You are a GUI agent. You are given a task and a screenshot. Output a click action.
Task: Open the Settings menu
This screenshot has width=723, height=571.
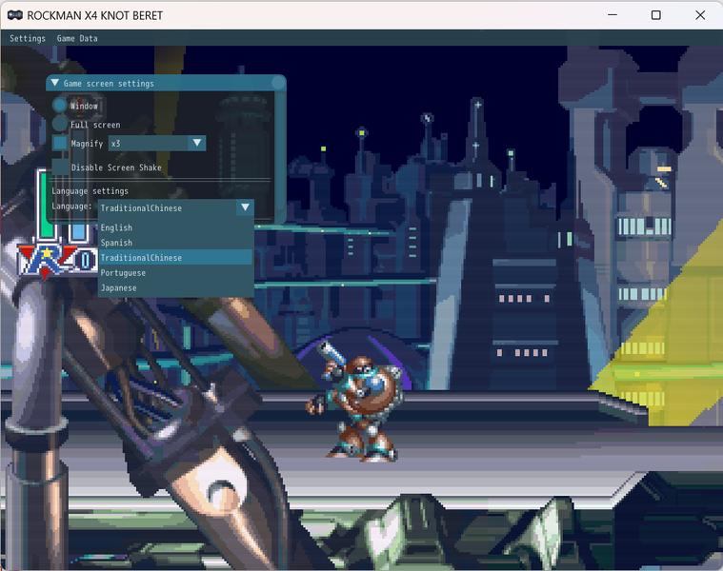(x=28, y=39)
